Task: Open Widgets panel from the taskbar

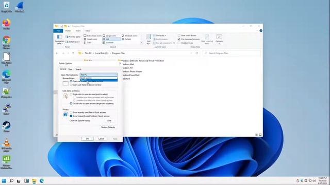Action: coord(26,181)
